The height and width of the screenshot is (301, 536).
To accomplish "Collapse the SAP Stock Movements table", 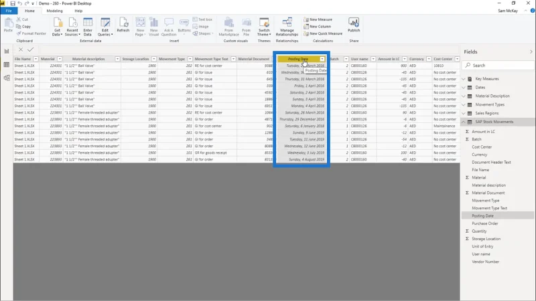I will tap(464, 122).
